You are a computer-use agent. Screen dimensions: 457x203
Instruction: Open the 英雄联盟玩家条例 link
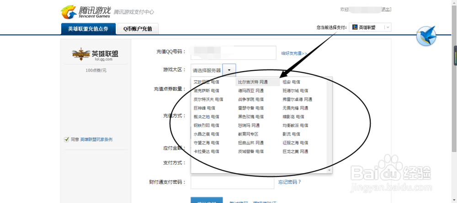(x=96, y=140)
